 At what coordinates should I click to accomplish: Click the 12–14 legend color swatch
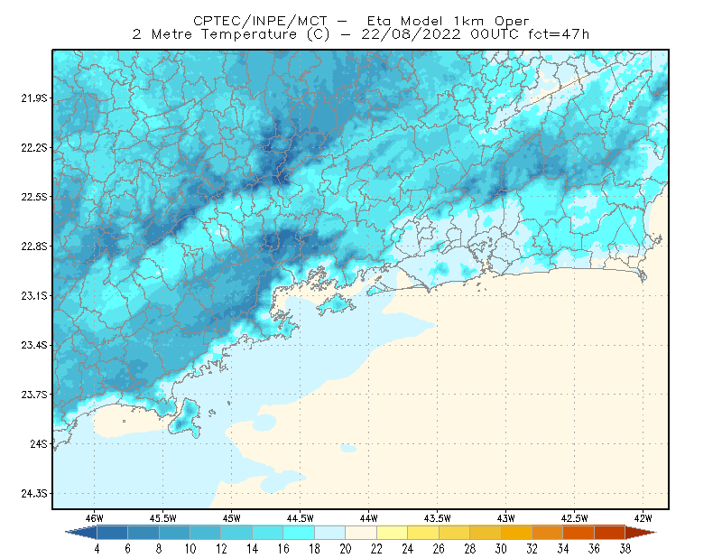[x=236, y=533]
